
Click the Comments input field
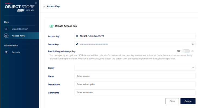[135, 92]
